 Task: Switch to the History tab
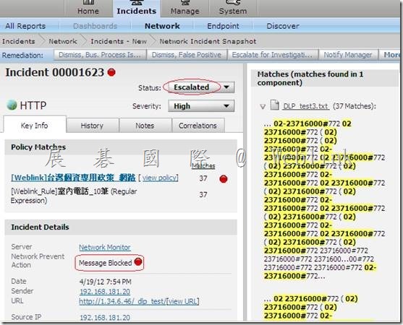point(93,126)
